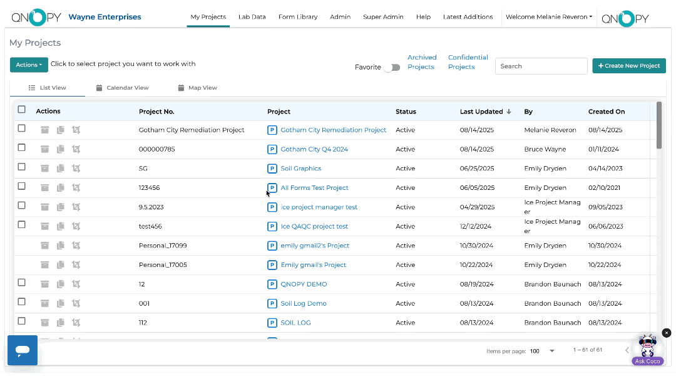Click copy icon for Gotham City Remediation Project
Viewport: 676px width, 381px height.
pyautogui.click(x=60, y=130)
